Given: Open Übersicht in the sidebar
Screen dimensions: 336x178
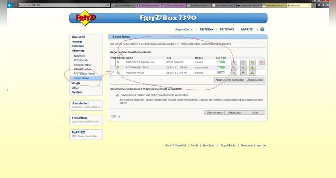Looking at the screenshot, I should point(78,37).
